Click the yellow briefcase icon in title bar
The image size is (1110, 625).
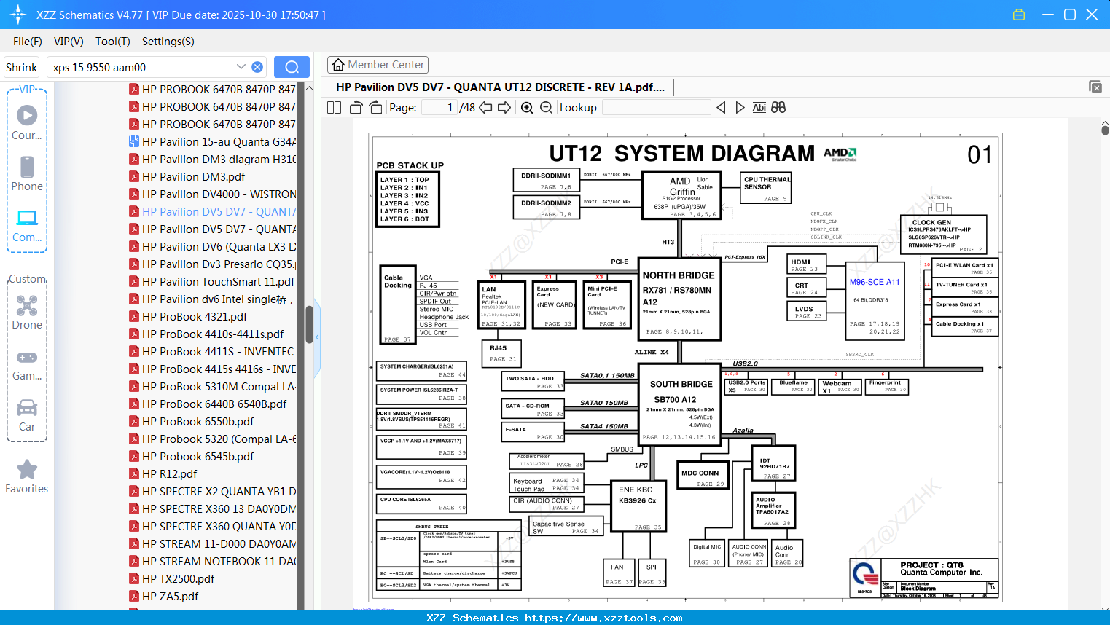(1019, 15)
